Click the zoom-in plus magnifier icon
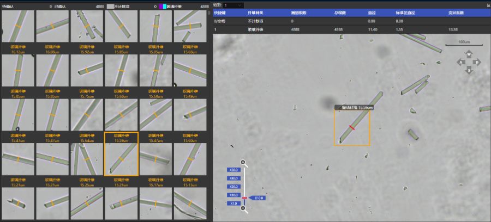The image size is (491, 222). pyautogui.click(x=243, y=162)
